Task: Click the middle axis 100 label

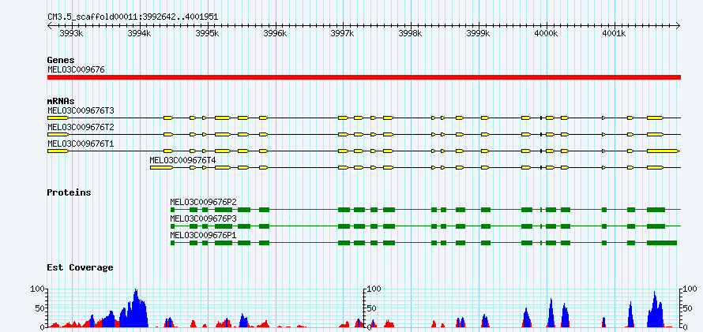Action: (374, 289)
